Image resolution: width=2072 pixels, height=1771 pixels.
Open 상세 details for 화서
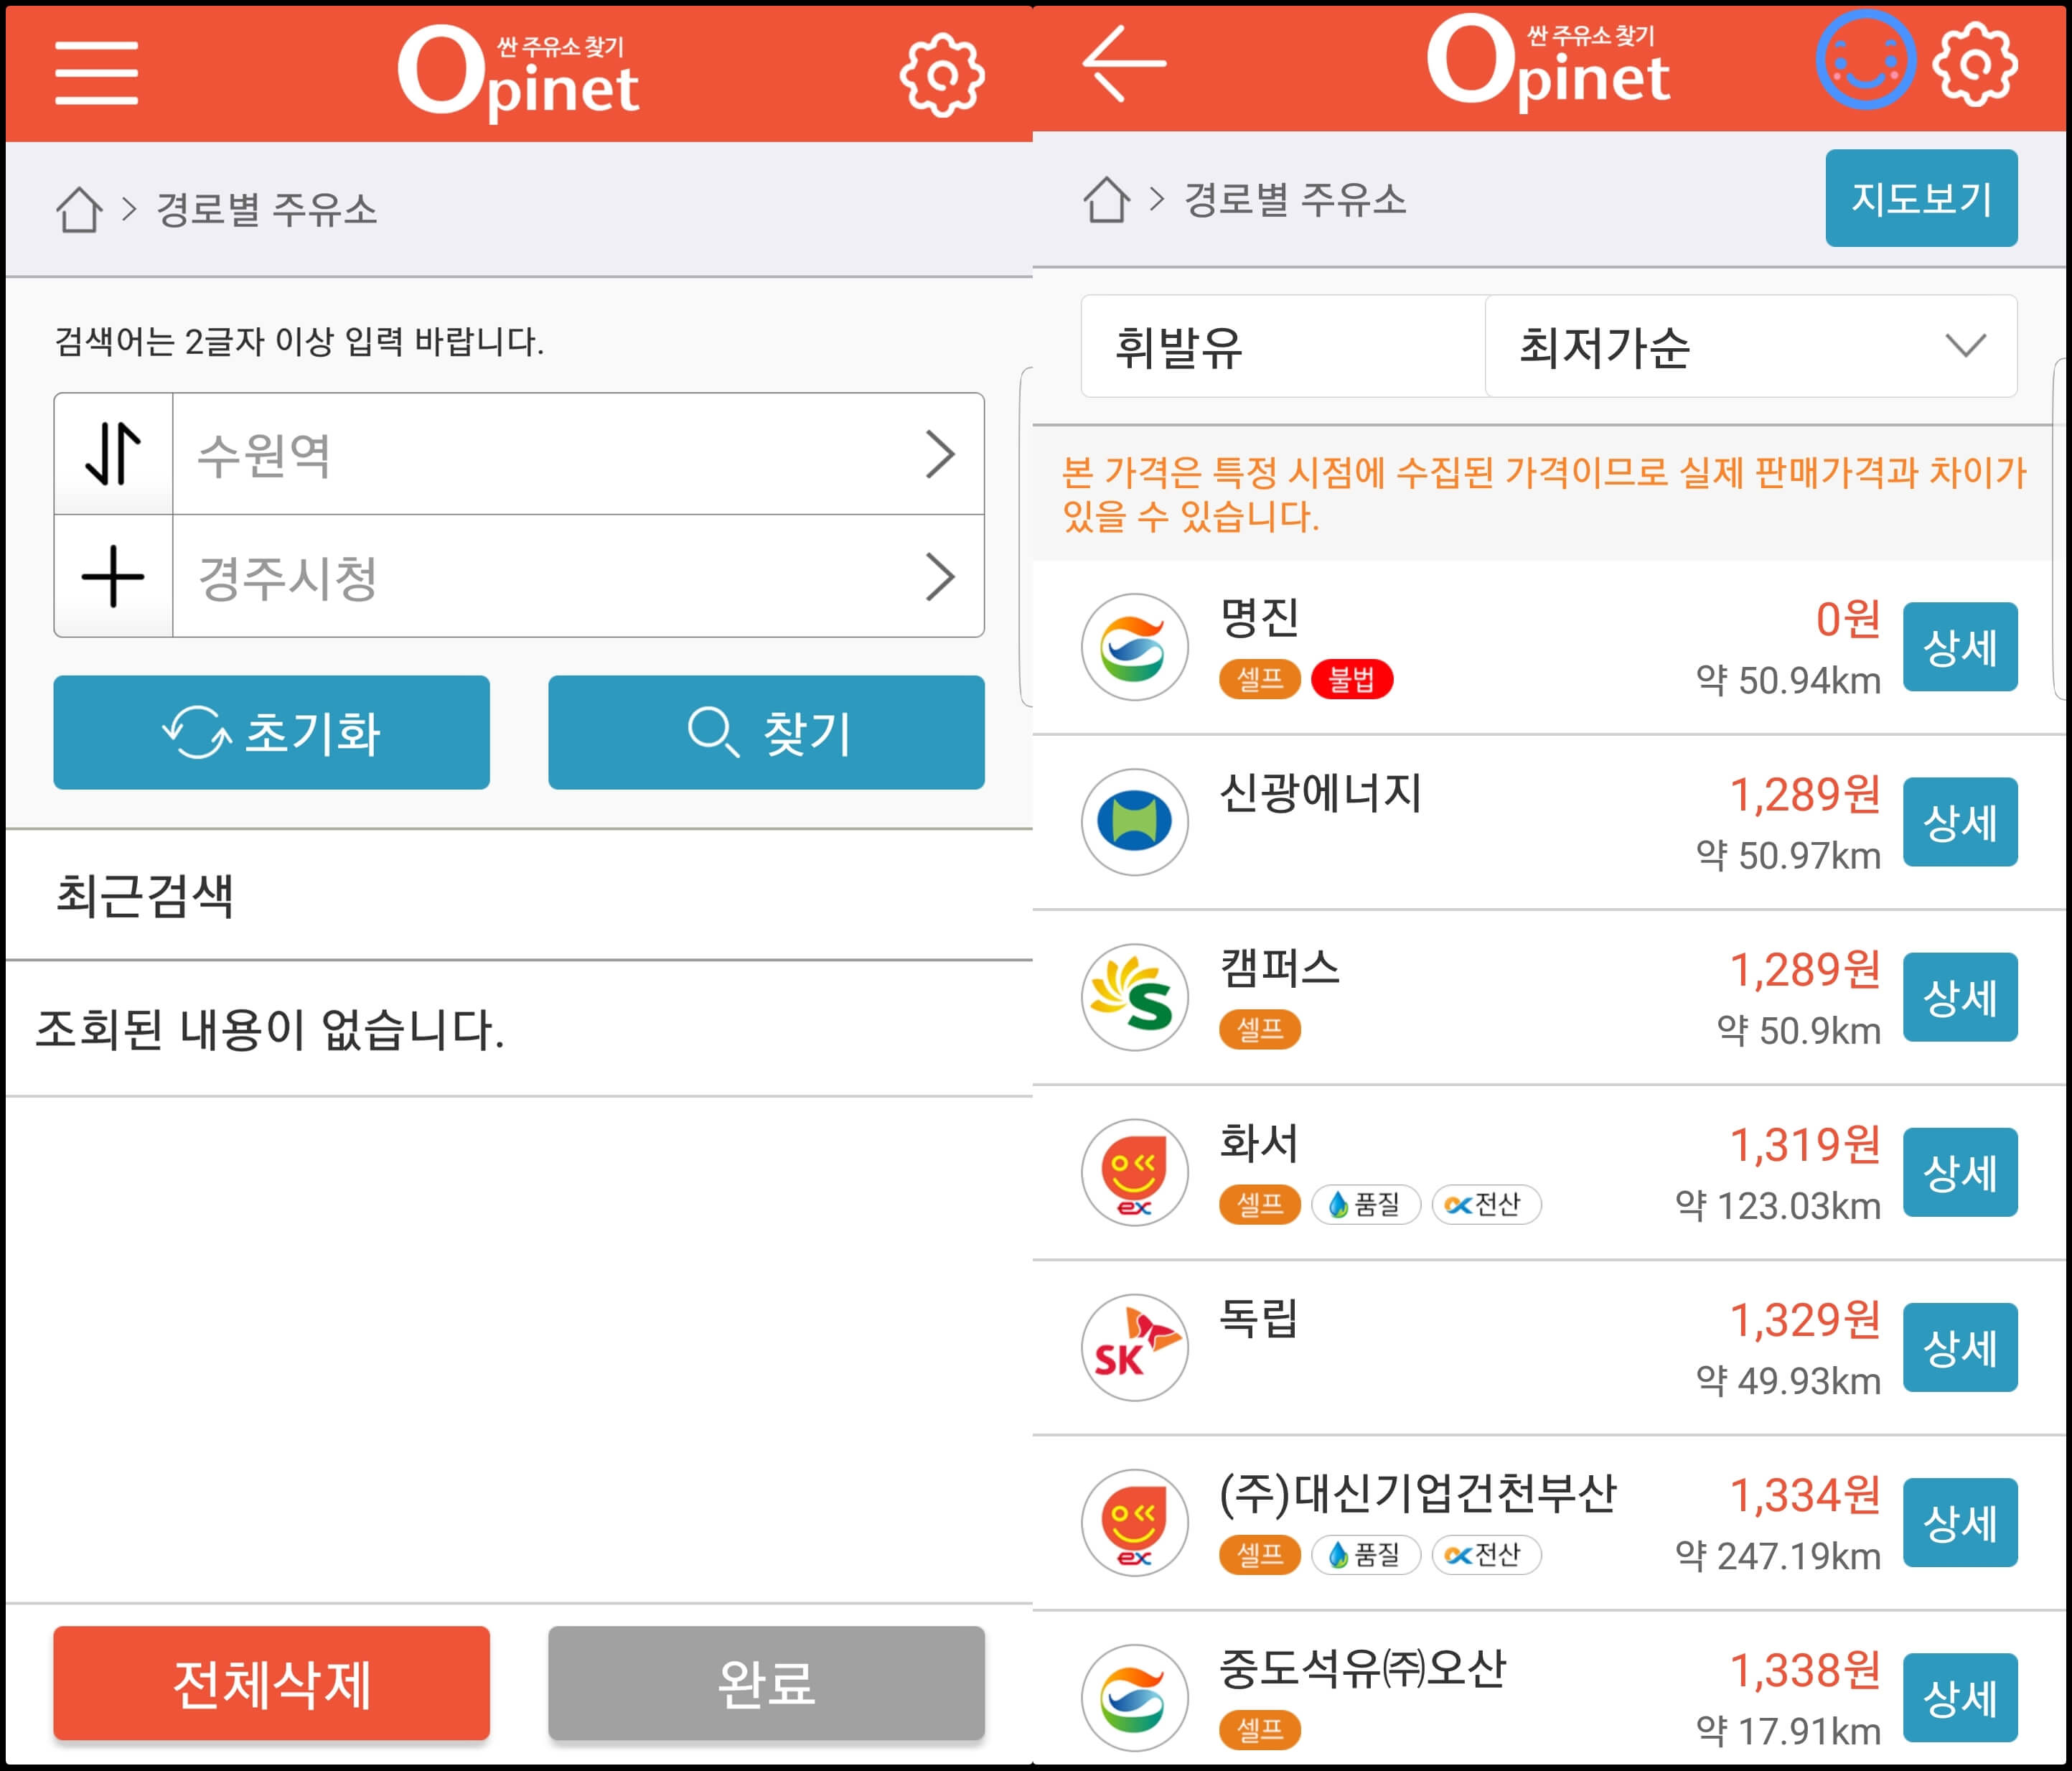tap(1960, 1172)
